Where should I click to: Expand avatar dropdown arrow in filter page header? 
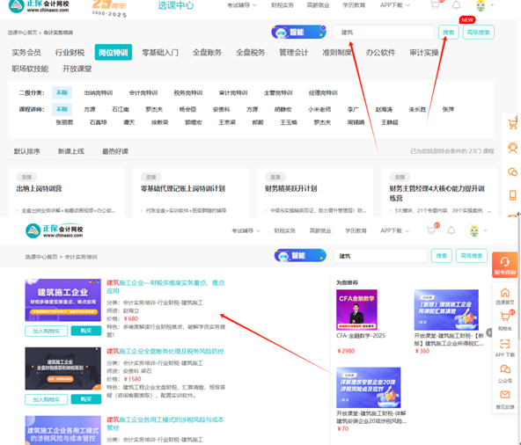pos(492,5)
